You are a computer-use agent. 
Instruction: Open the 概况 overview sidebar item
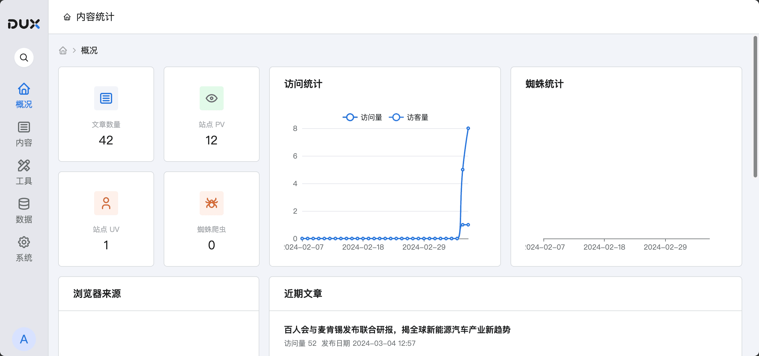coord(24,95)
